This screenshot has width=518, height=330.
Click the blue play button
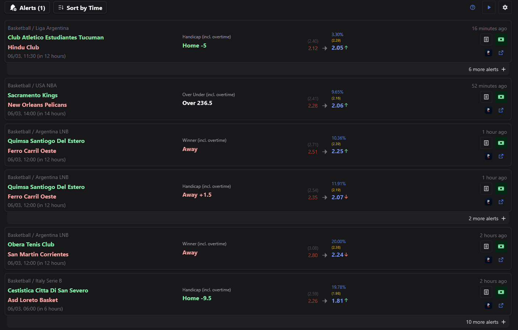[x=489, y=7]
